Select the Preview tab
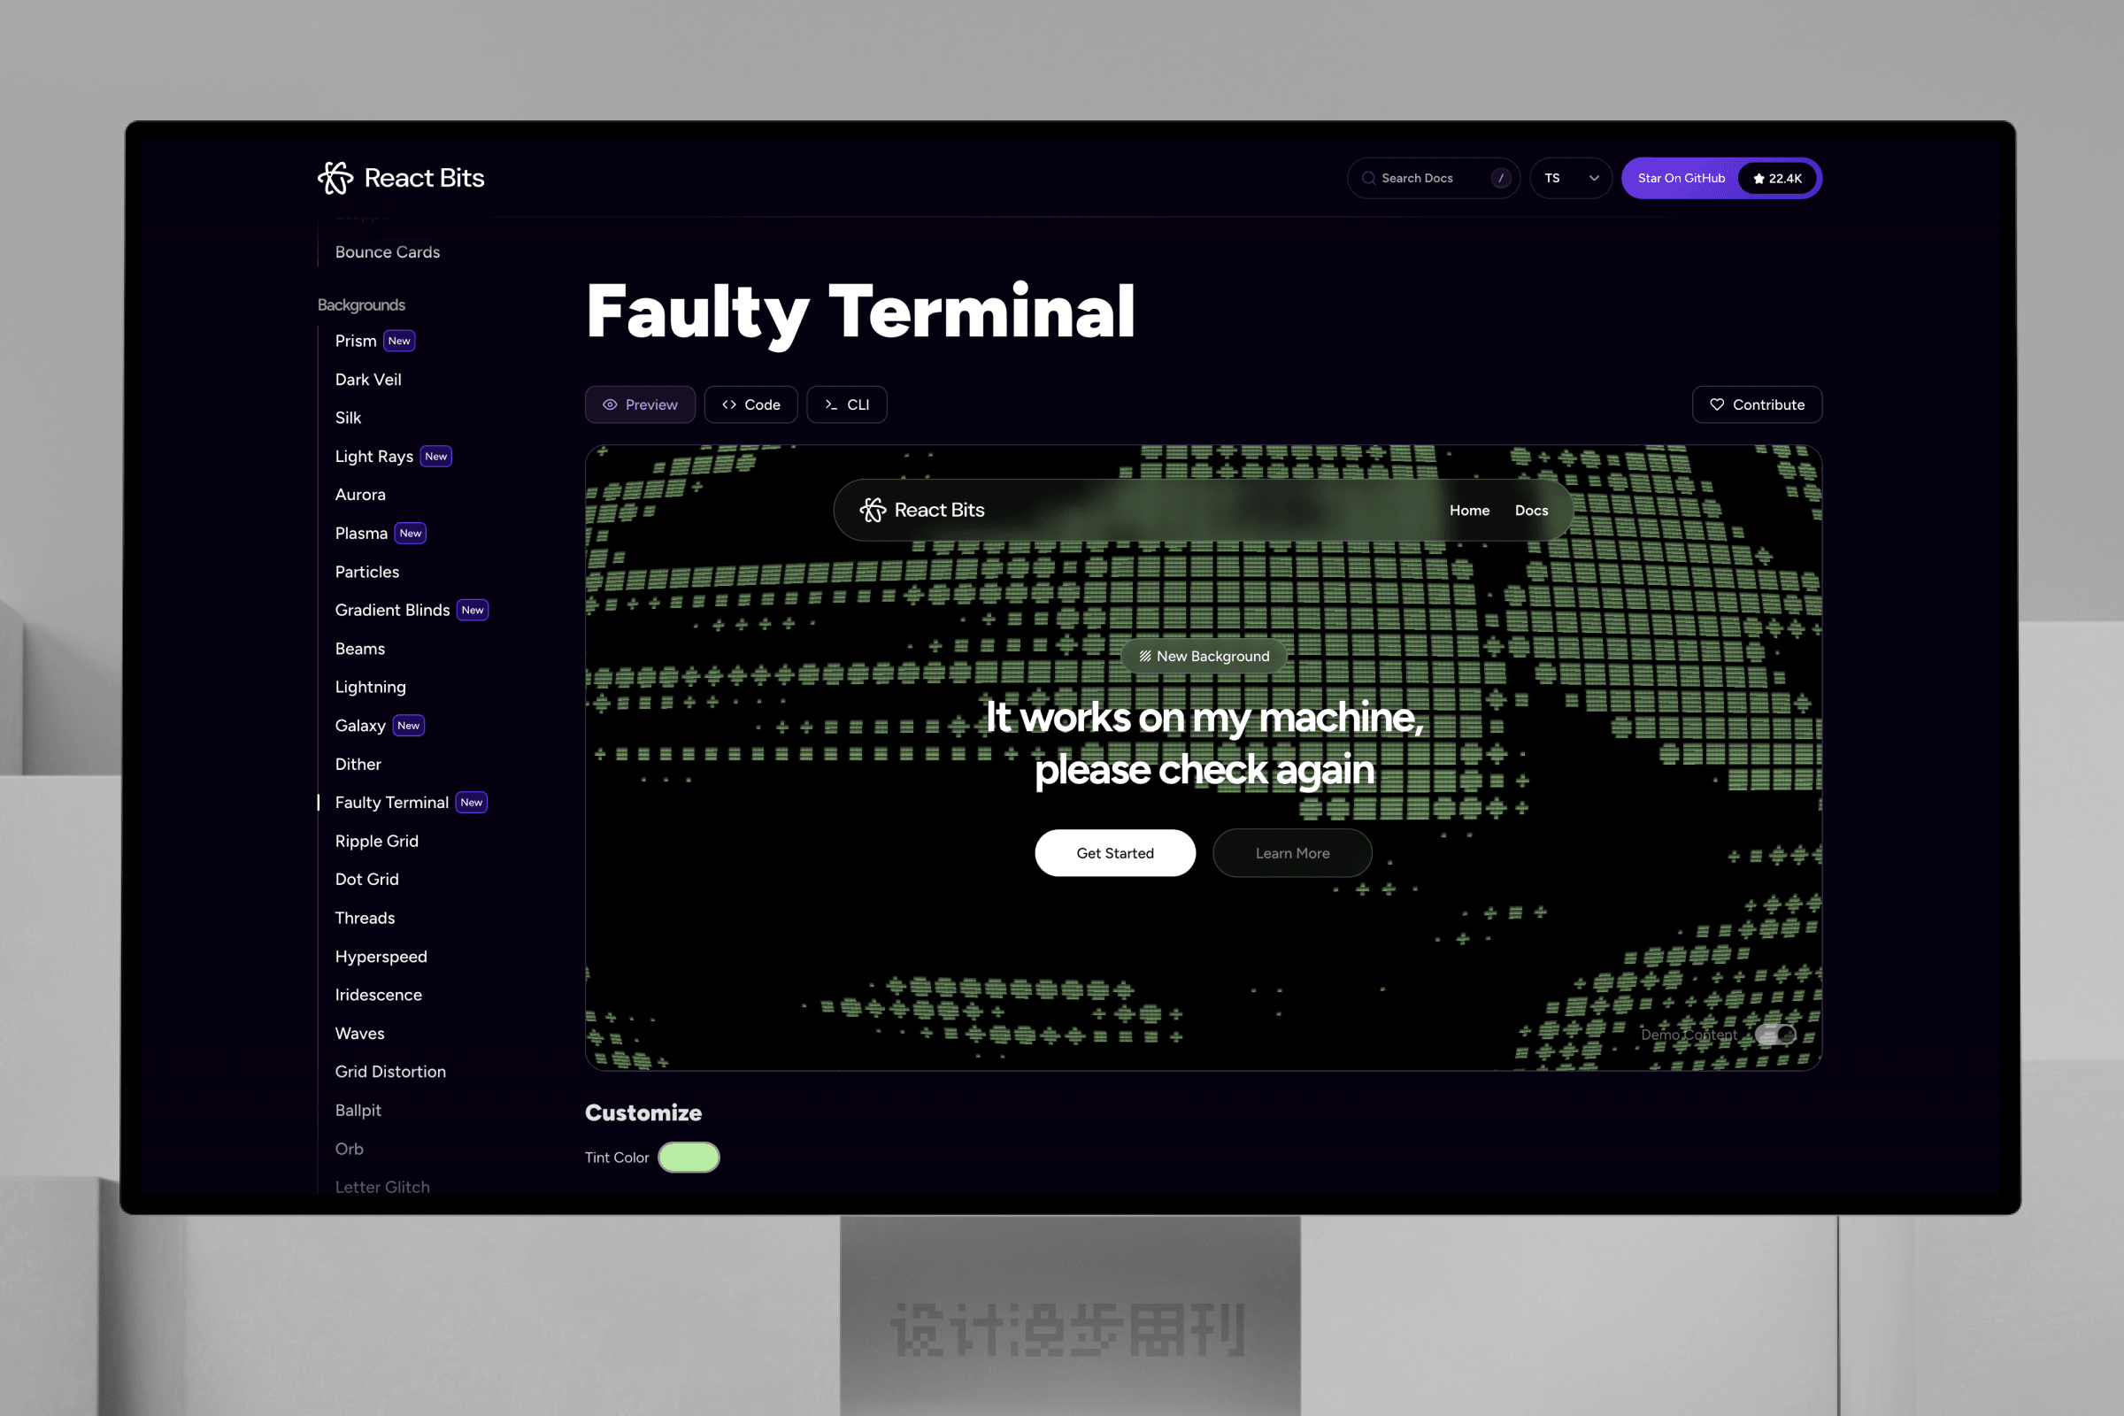 click(x=639, y=404)
